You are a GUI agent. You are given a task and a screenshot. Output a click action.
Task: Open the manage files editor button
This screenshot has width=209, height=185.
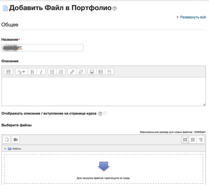tap(109, 72)
